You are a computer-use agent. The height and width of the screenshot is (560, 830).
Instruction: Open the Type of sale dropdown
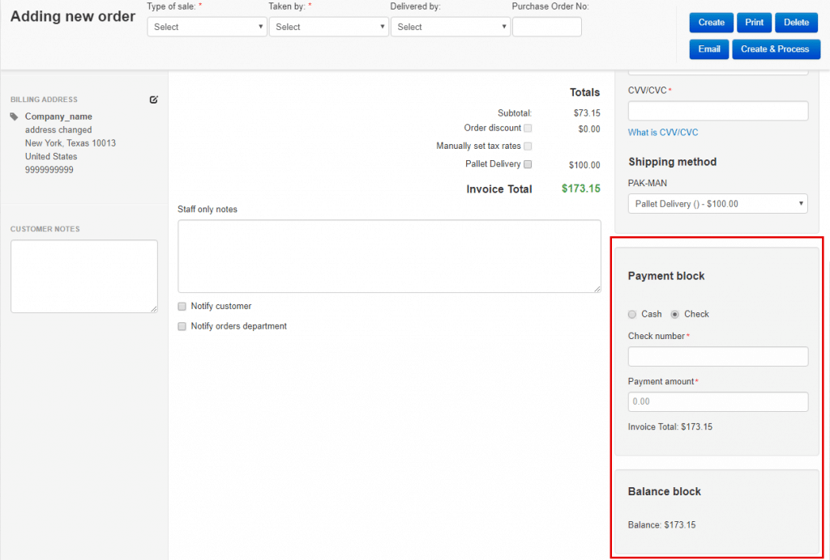pos(207,27)
